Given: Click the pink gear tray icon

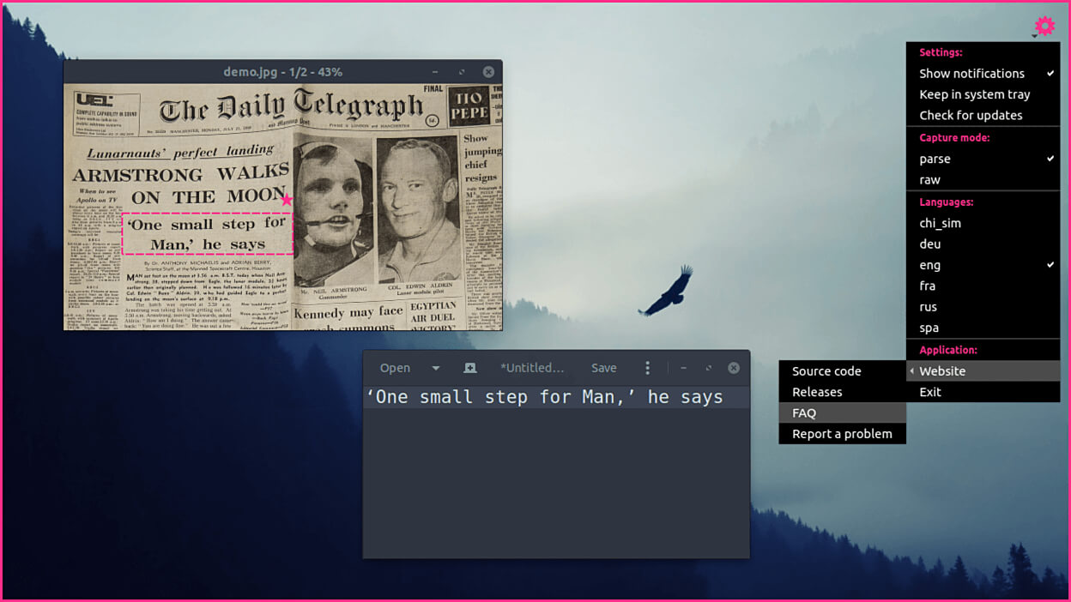Looking at the screenshot, I should pyautogui.click(x=1044, y=26).
